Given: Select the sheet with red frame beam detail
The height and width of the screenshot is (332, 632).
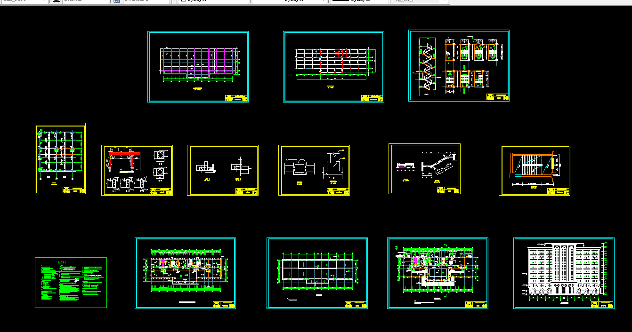Looking at the screenshot, I should coord(137,170).
